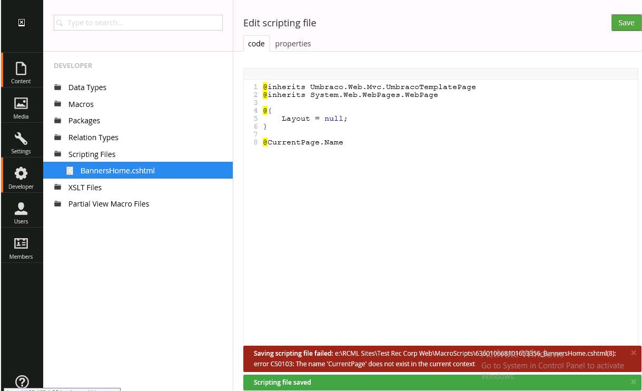Image resolution: width=642 pixels, height=391 pixels.
Task: Click the logo icon at top of sidebar
Action: click(x=21, y=23)
